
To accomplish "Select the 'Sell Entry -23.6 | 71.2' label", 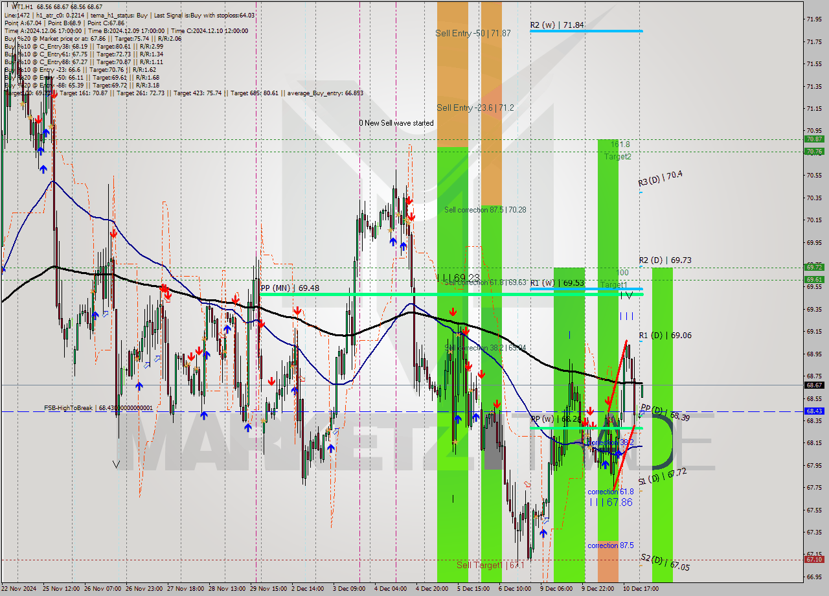I will pyautogui.click(x=475, y=108).
